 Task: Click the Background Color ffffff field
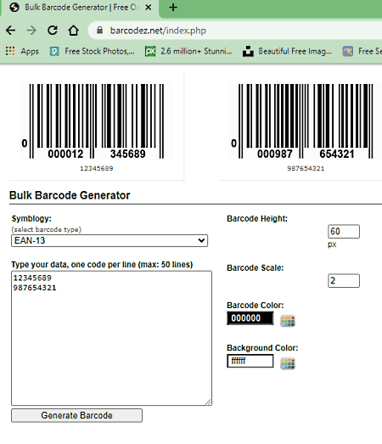[250, 361]
